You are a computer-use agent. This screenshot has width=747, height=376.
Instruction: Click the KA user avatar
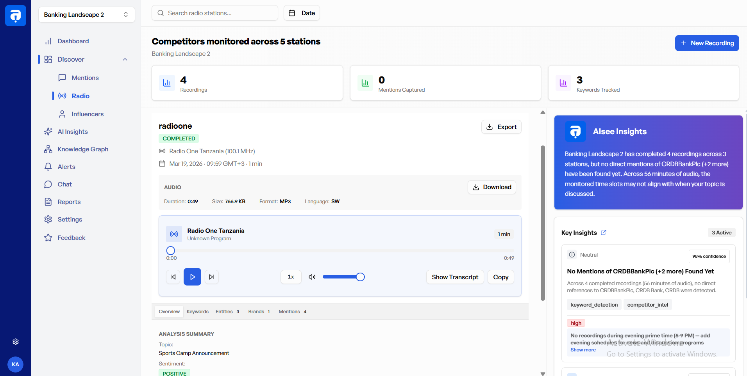[16, 364]
